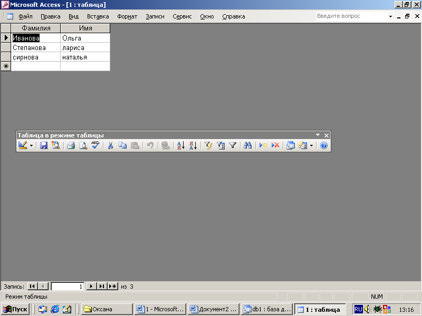Viewport: 422px width, 316px height.
Task: Undo the last action in the toolbar
Action: tap(150, 145)
